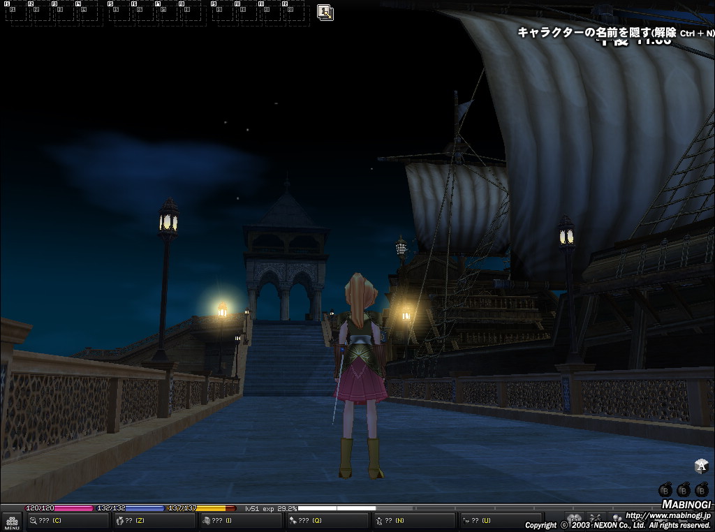Open the MENU button
The image size is (715, 532).
(x=12, y=522)
